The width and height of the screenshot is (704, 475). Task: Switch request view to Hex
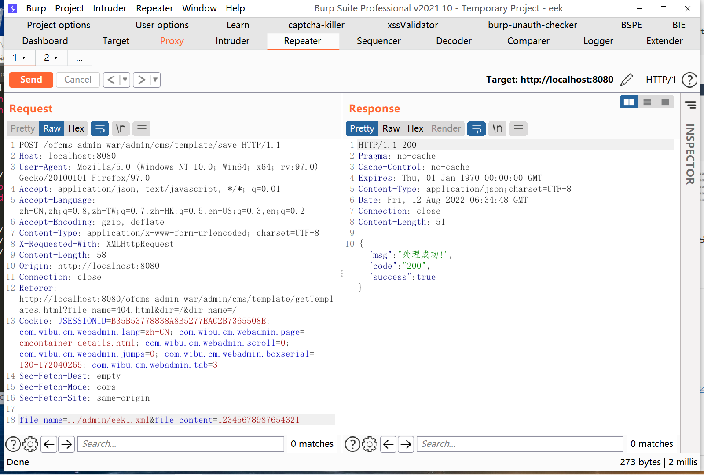76,128
